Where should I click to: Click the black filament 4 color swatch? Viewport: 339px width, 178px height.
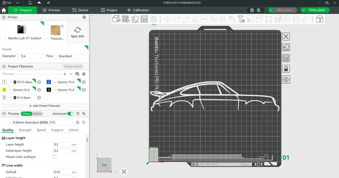point(48,90)
